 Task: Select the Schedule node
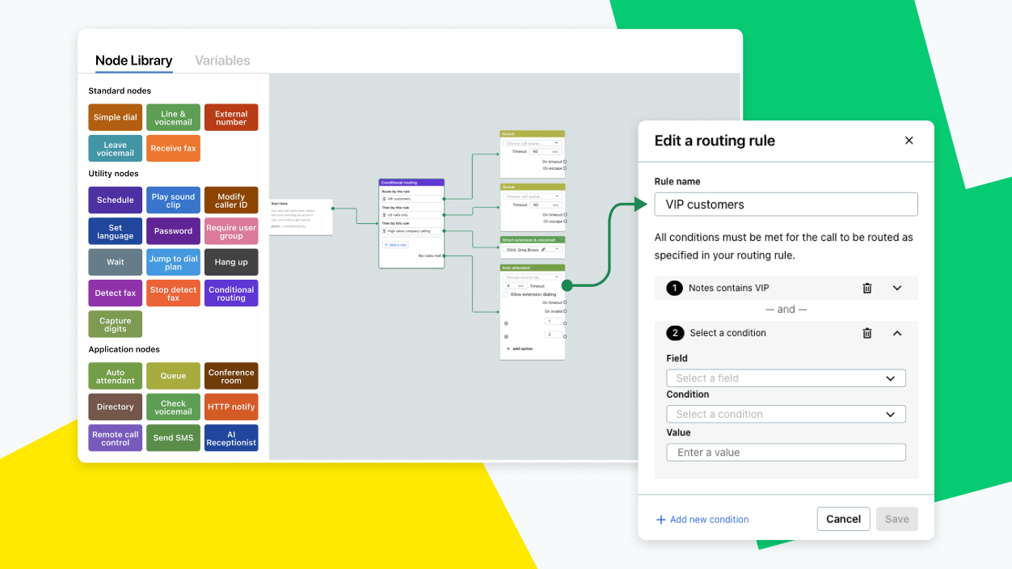point(115,200)
